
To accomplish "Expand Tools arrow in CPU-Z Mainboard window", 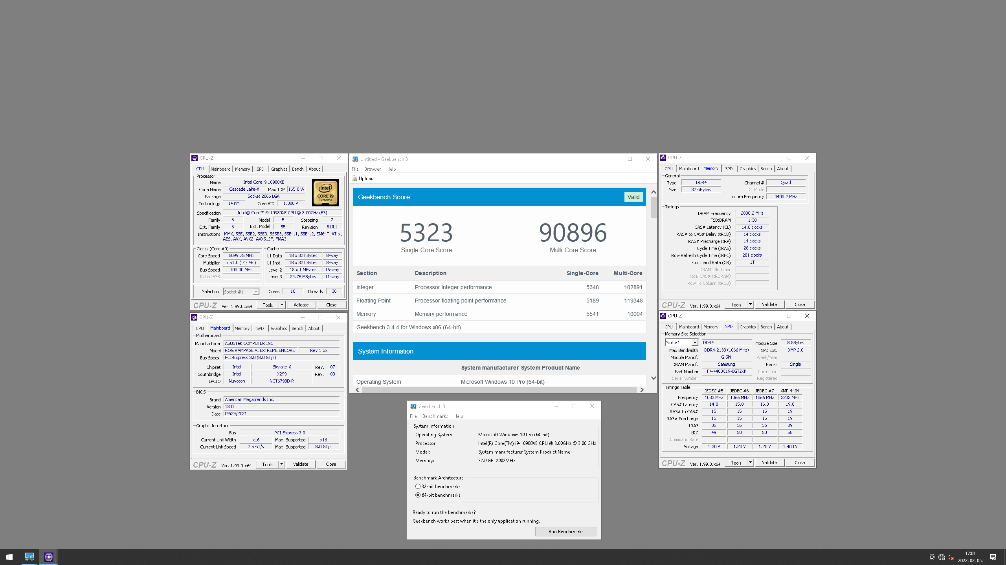I will coord(281,464).
